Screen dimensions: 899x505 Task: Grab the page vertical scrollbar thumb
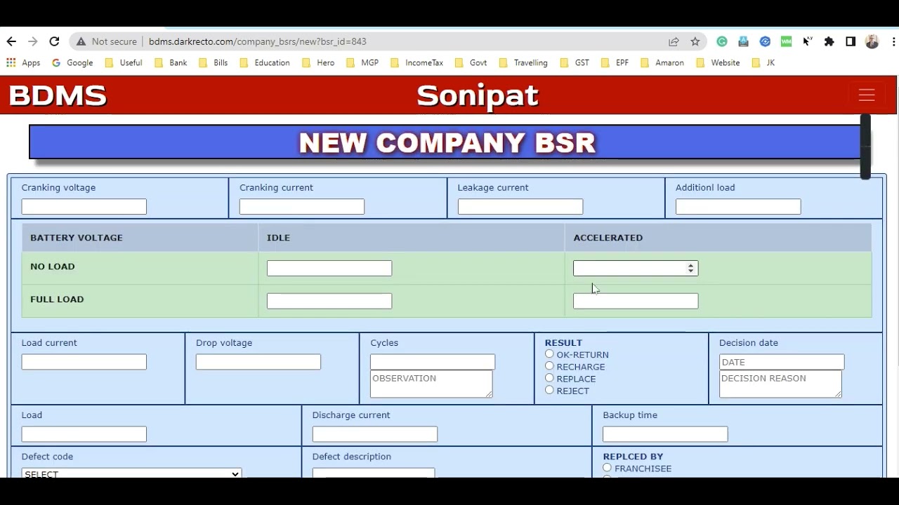(866, 147)
